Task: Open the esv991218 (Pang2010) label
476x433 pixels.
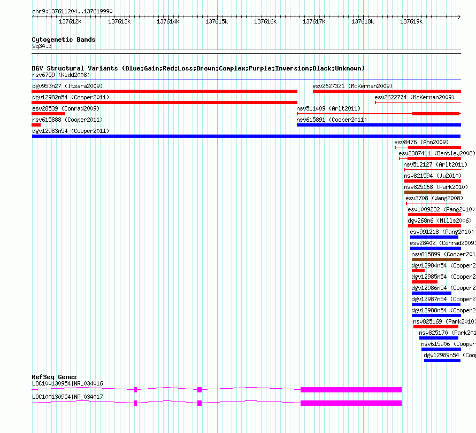Action: (442, 232)
